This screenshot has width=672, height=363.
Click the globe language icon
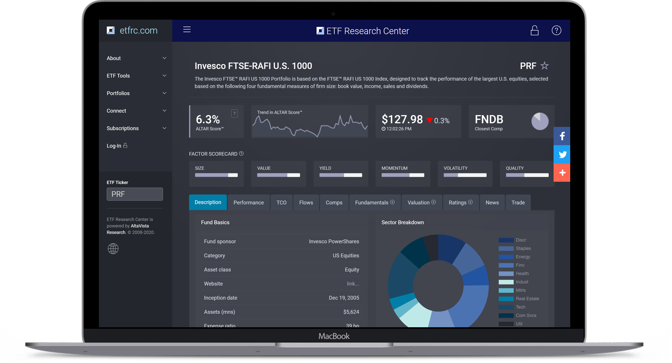tap(113, 249)
